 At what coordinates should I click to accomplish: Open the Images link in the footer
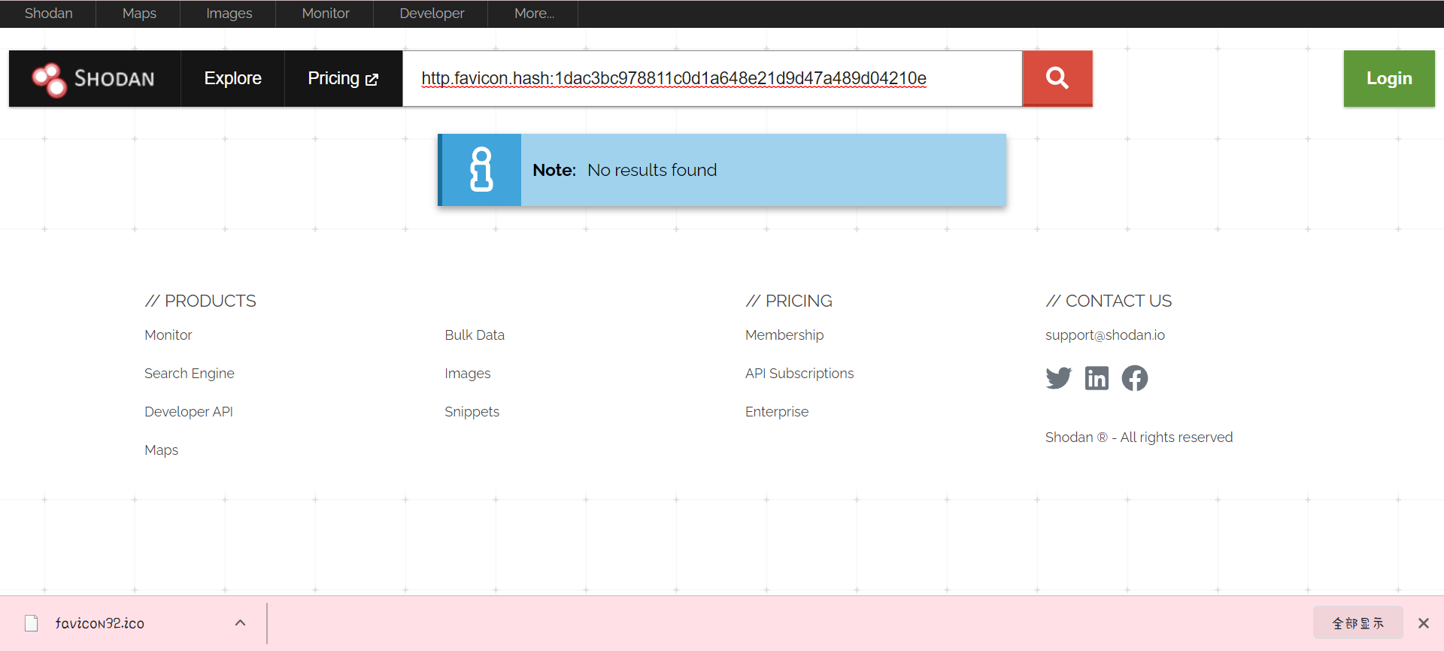point(468,374)
